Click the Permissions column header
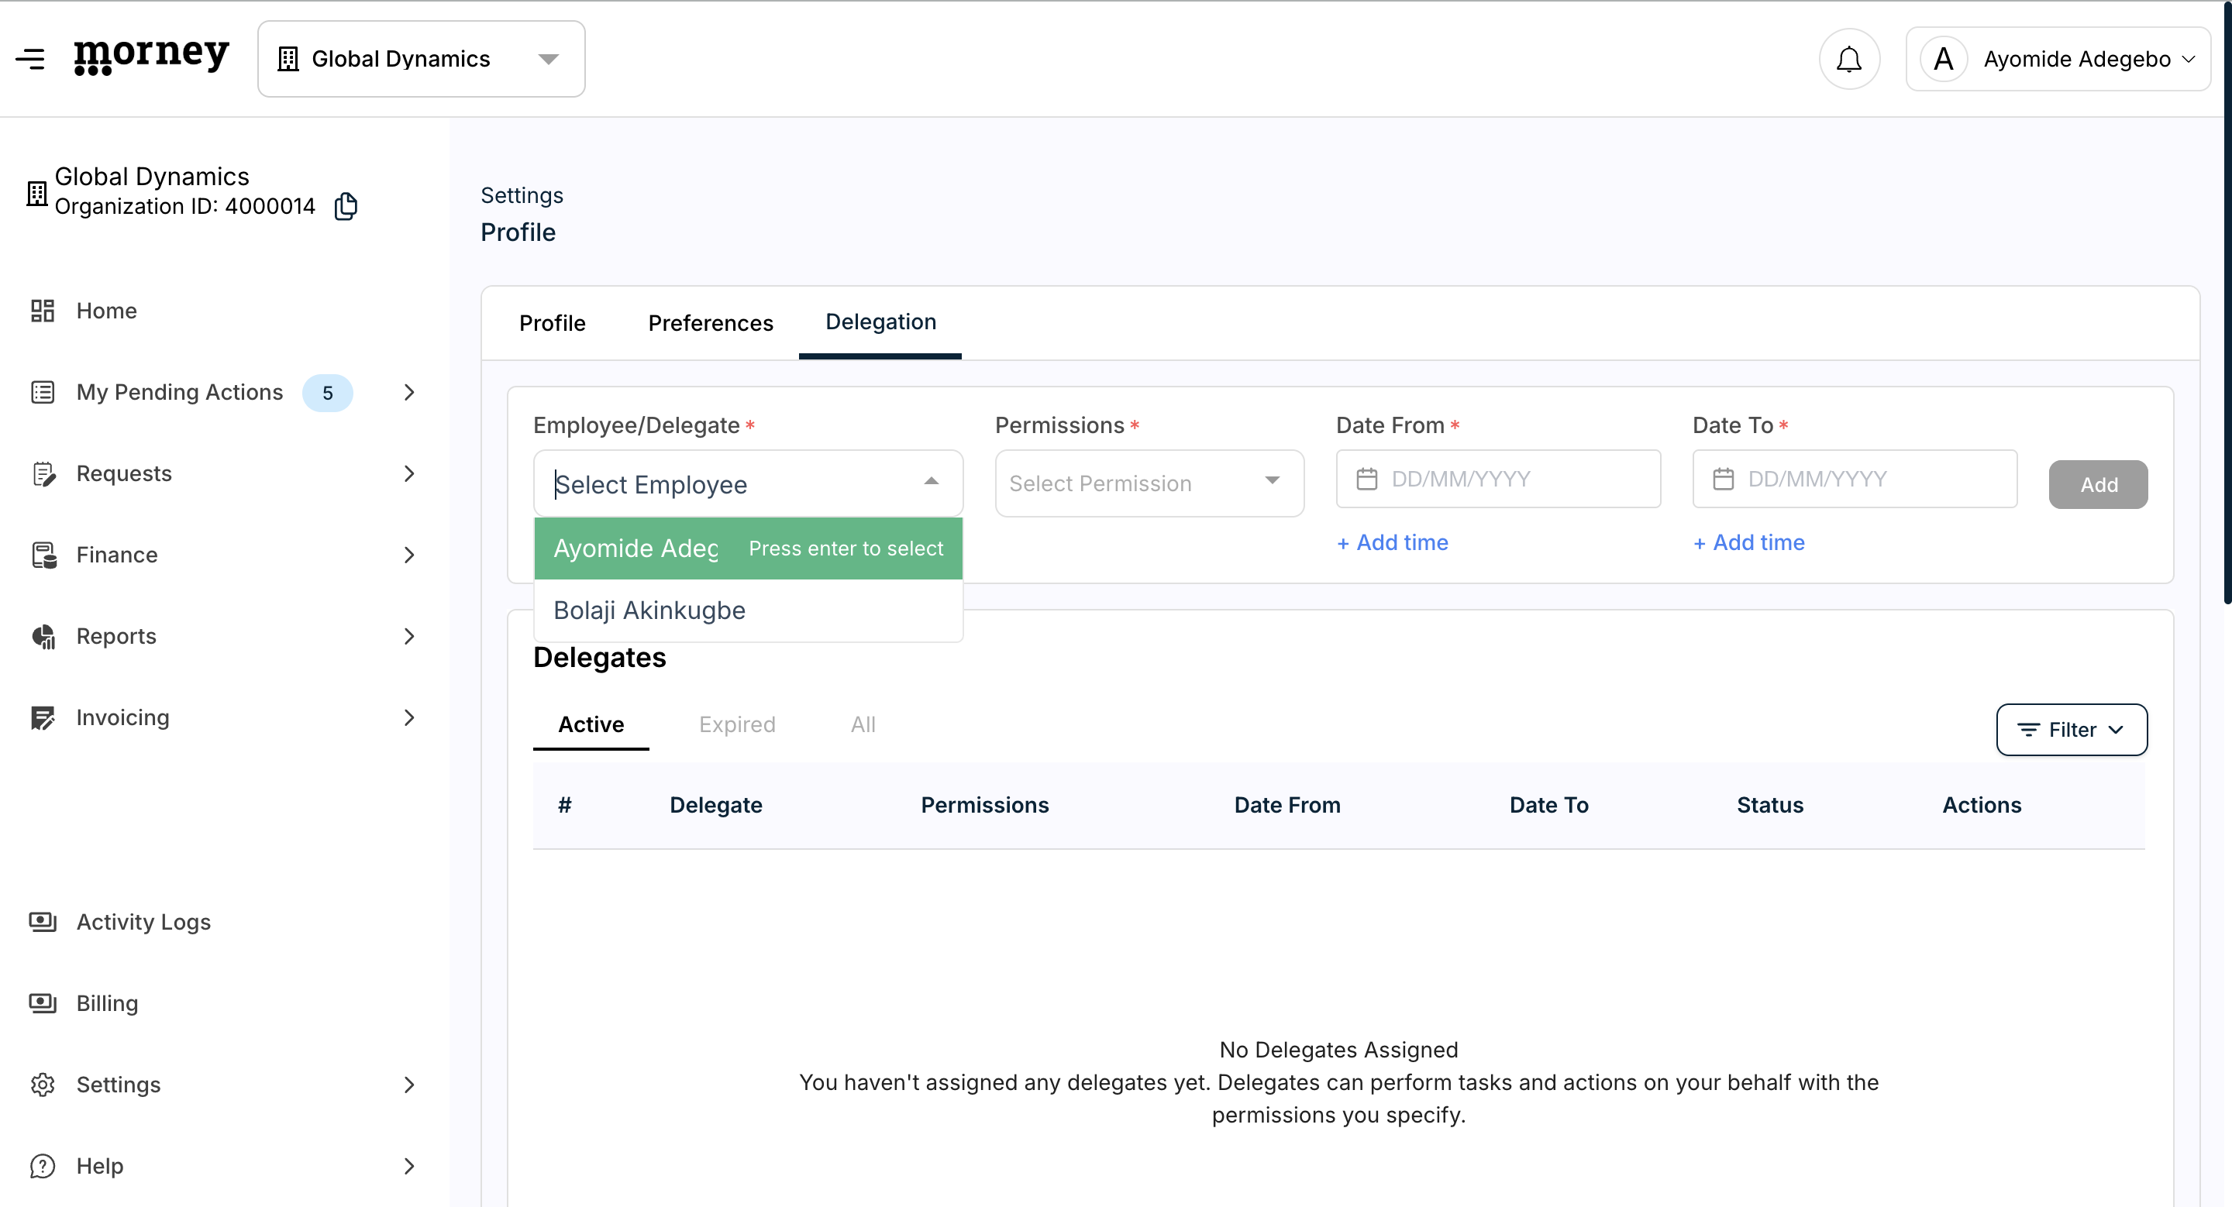 [x=984, y=805]
